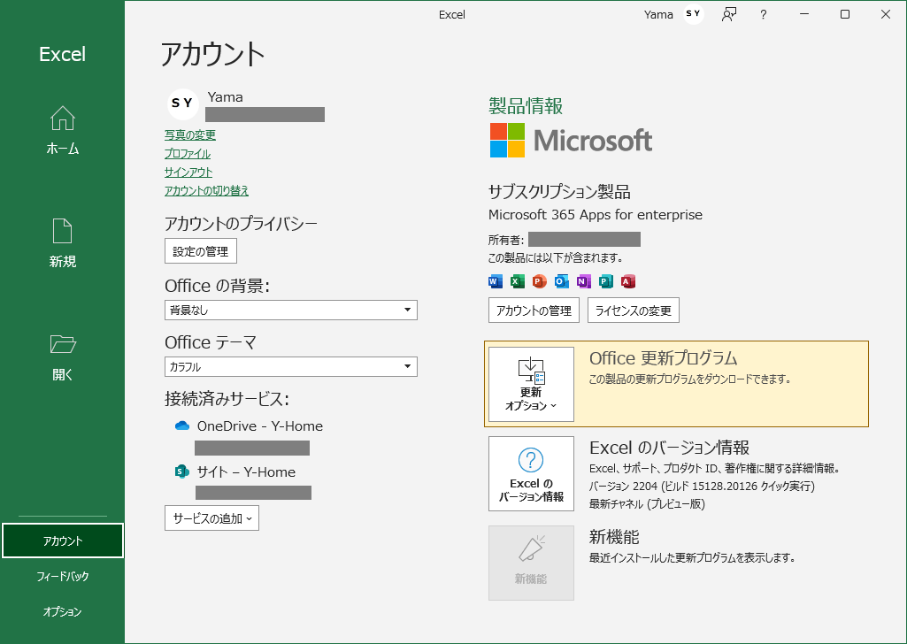The image size is (907, 644).
Task: Open the プロファイル link
Action: click(x=188, y=154)
